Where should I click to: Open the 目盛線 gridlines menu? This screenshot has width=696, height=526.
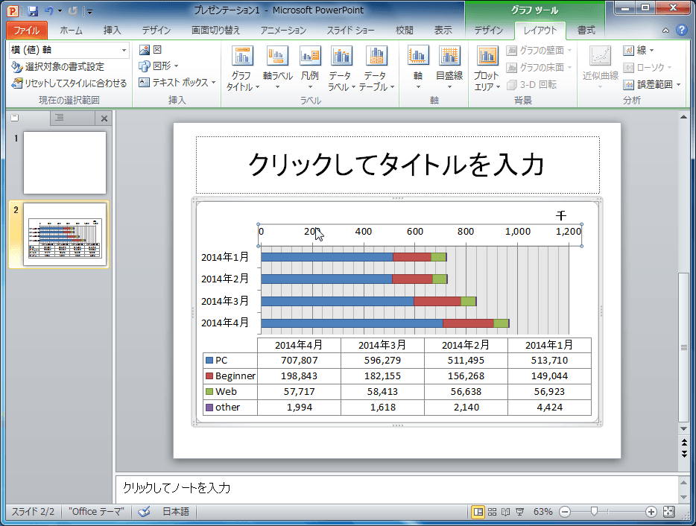(449, 68)
